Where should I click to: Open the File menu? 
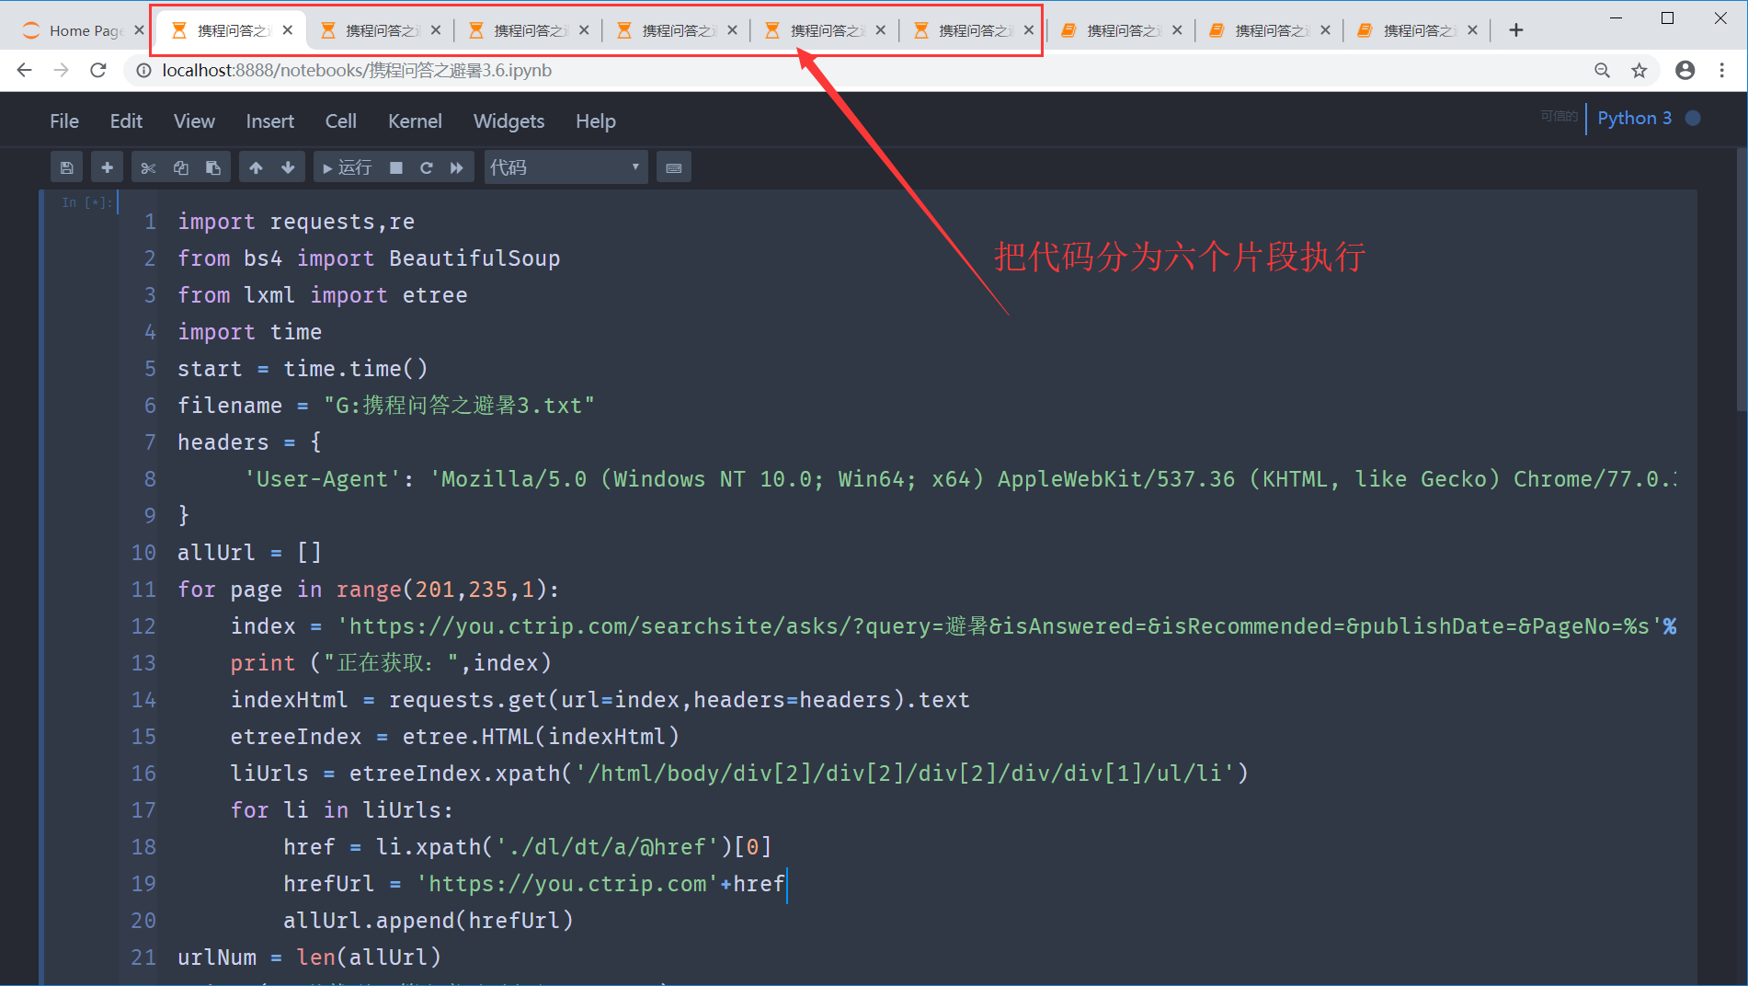pyautogui.click(x=64, y=120)
